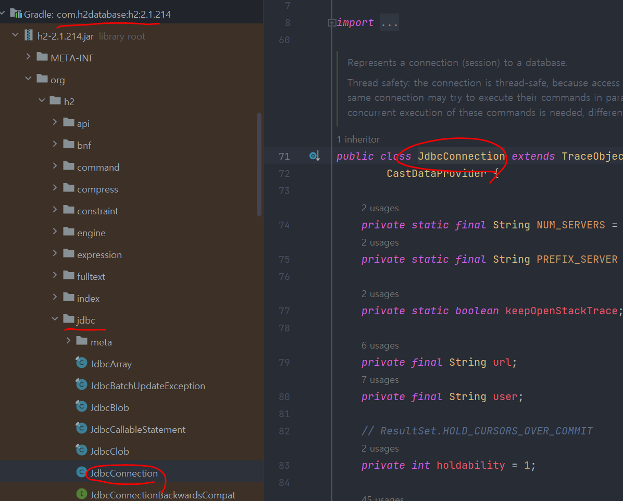Open JdbcBatchUpdateException class file
Viewport: 623px width, 501px height.
pos(147,386)
